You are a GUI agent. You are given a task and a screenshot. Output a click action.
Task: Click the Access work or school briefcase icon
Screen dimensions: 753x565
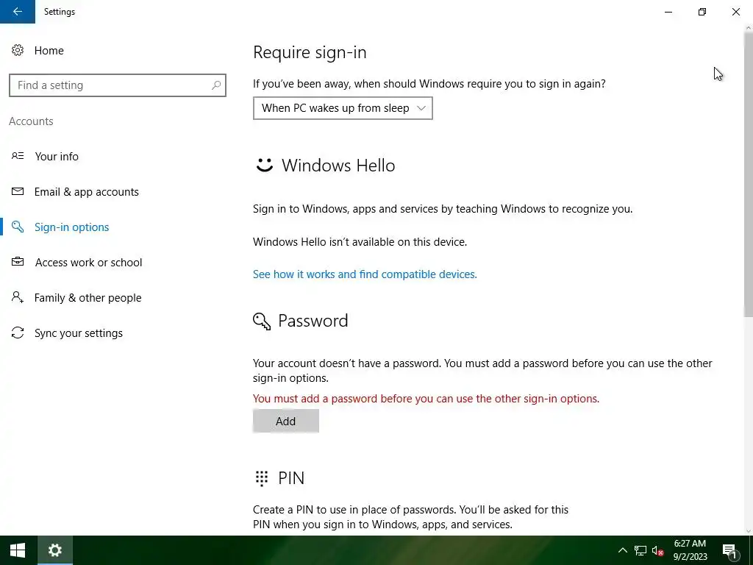(18, 262)
